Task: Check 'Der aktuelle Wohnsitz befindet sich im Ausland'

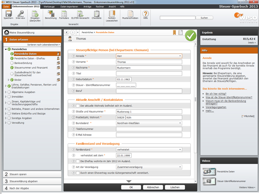Action: pos(78,106)
